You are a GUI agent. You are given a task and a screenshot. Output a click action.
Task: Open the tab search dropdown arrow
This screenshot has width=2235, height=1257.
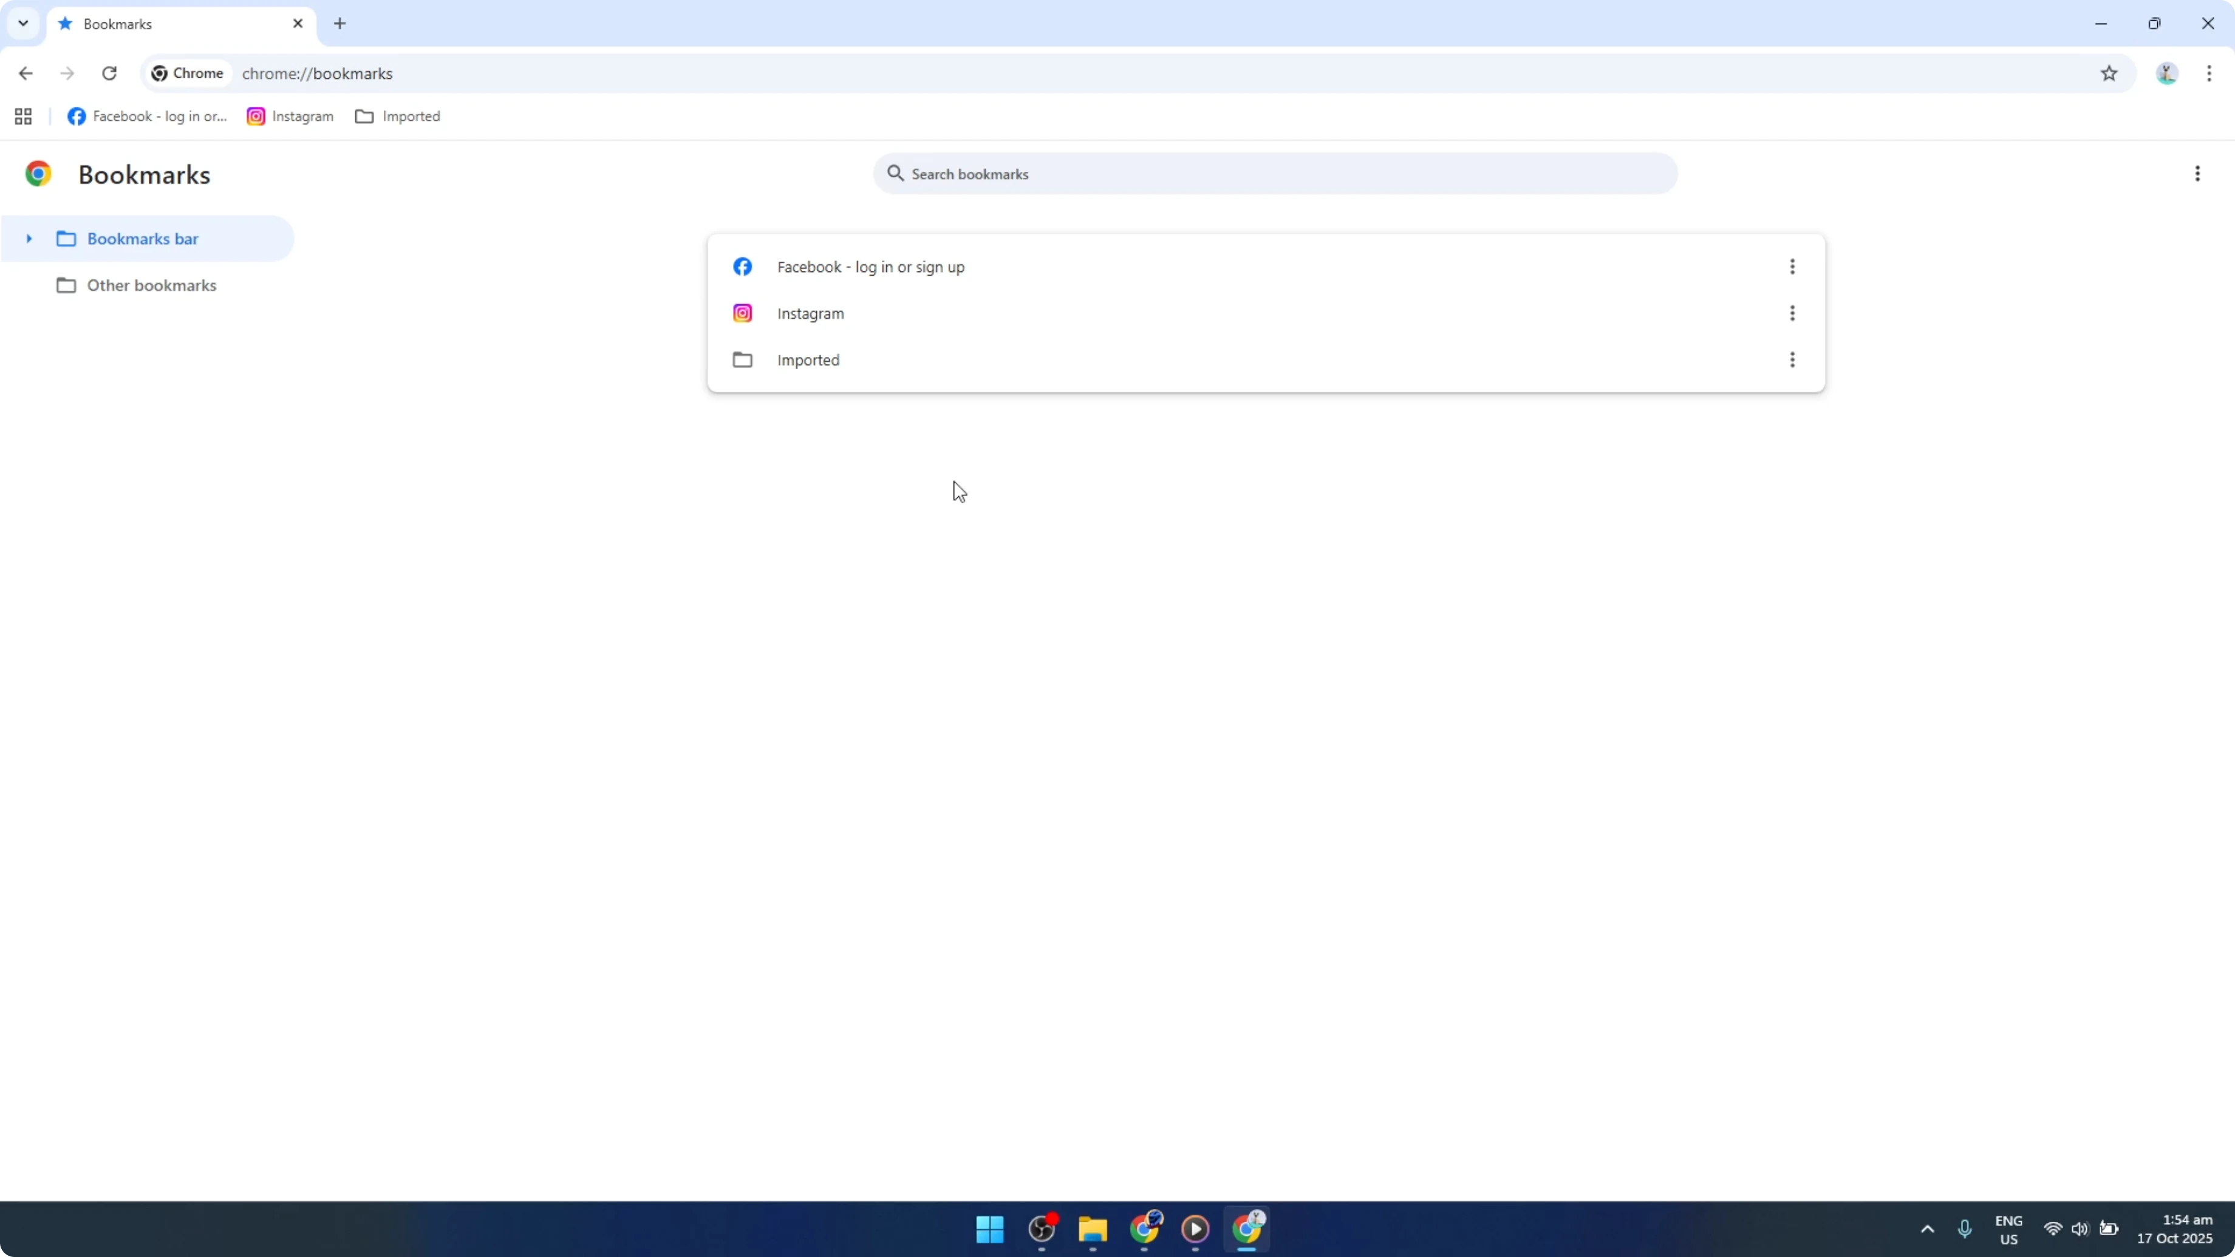point(24,24)
